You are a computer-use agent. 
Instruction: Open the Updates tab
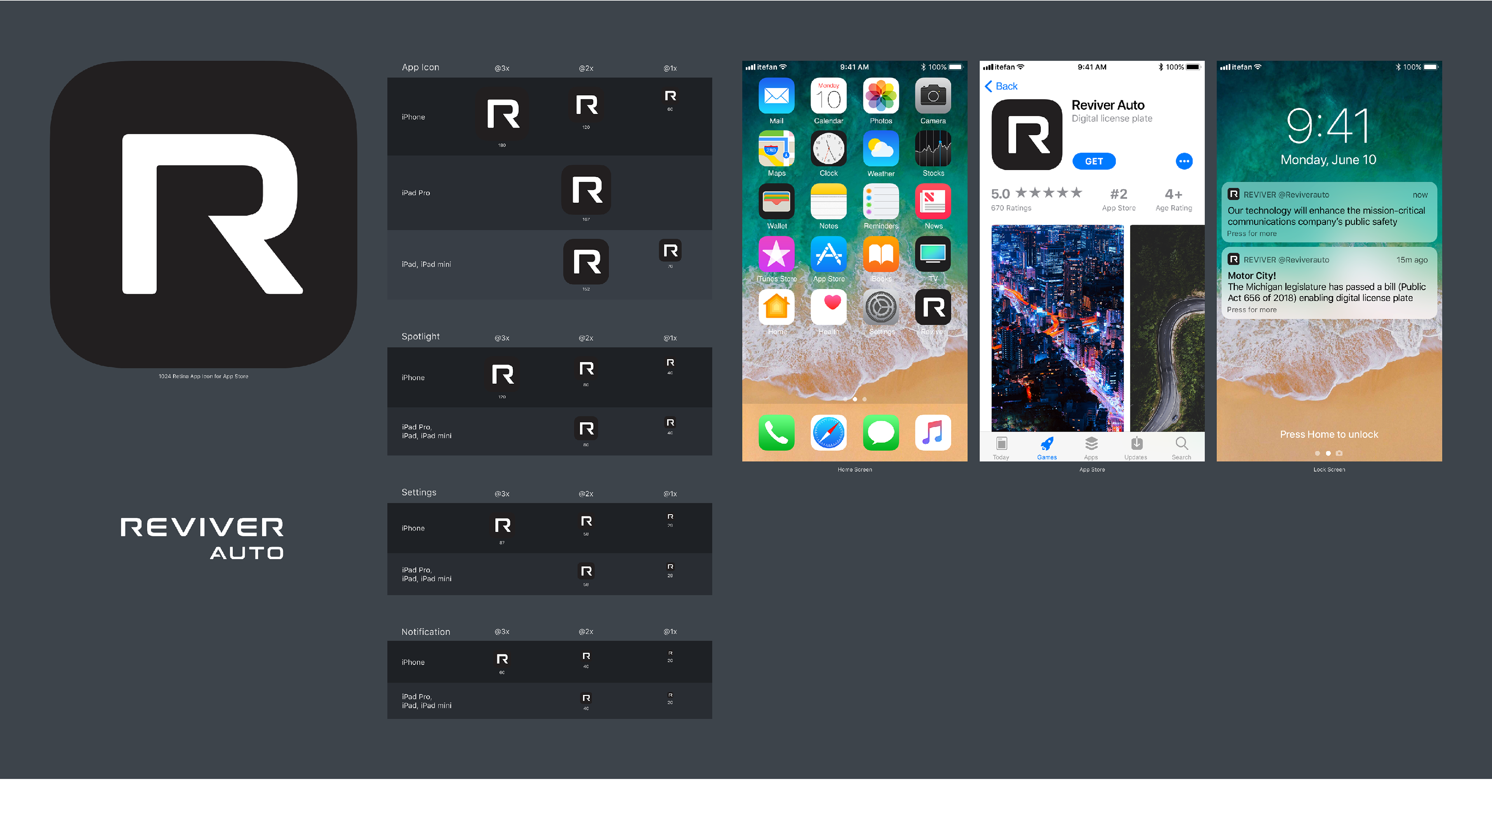click(x=1136, y=447)
